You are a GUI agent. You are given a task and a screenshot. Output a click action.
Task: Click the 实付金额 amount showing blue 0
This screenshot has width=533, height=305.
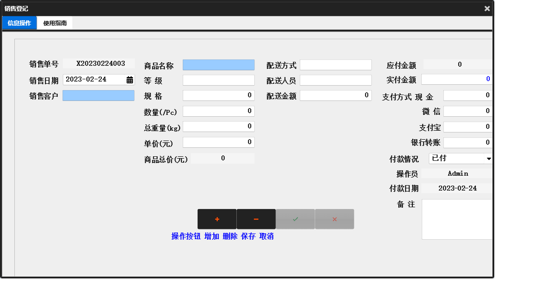456,79
